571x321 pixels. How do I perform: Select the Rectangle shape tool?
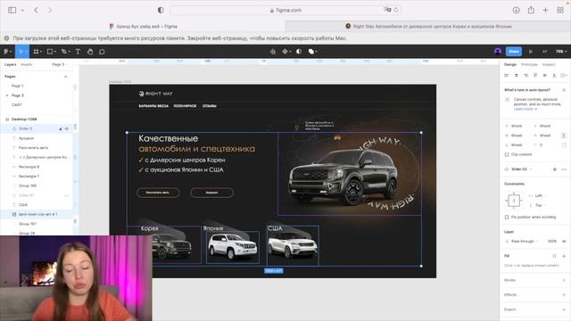coord(51,52)
